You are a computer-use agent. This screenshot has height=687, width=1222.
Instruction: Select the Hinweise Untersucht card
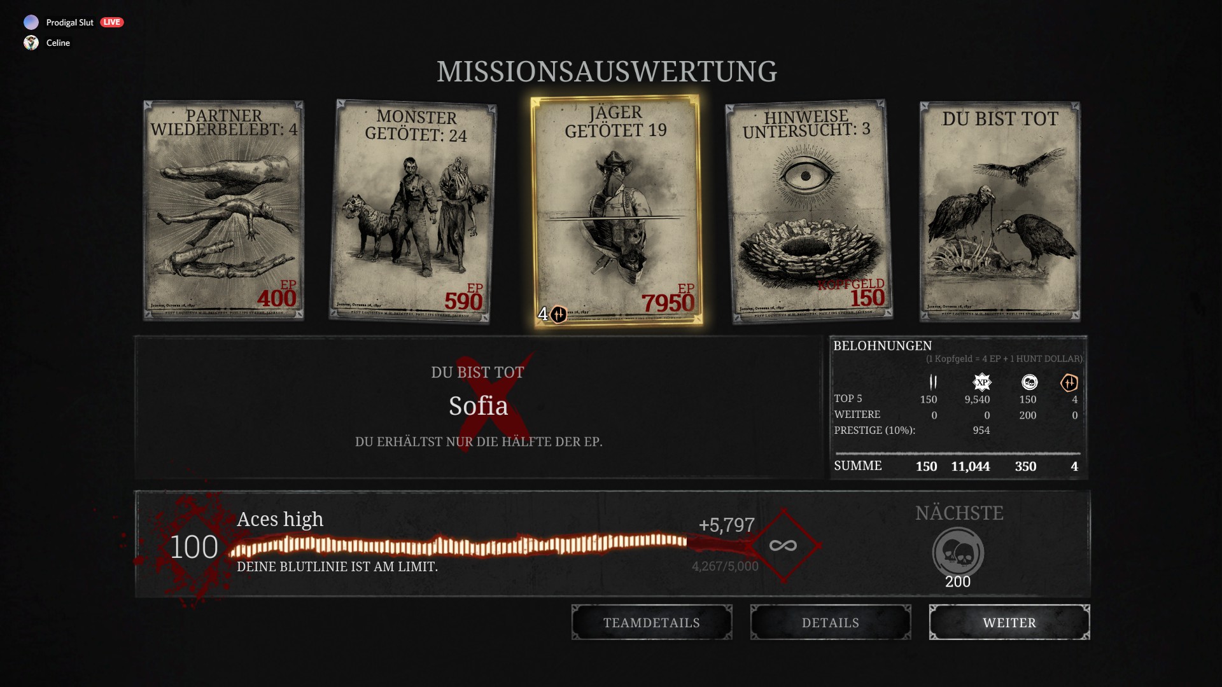[809, 211]
